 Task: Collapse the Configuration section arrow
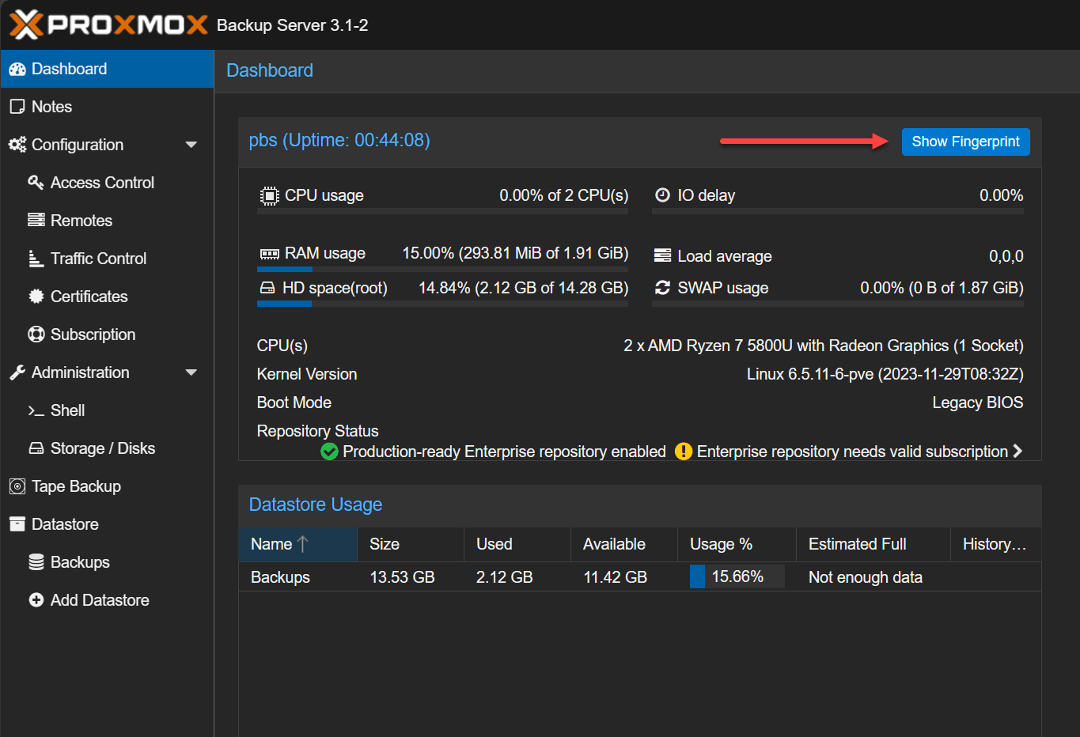click(191, 145)
